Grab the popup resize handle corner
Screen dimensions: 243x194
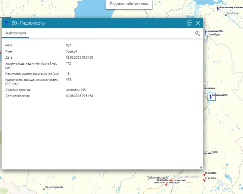pos(201,167)
